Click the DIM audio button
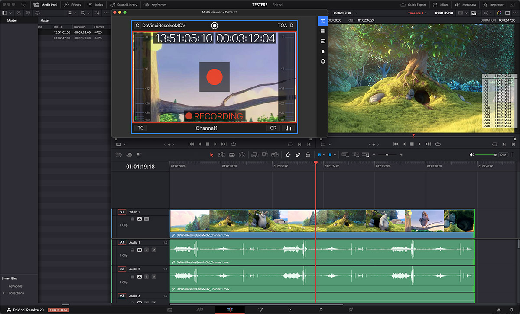The image size is (520, 314). pyautogui.click(x=503, y=154)
